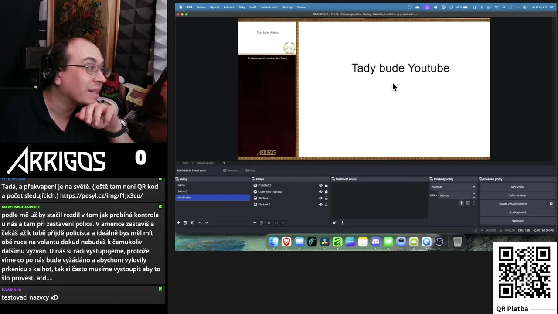This screenshot has height=314, width=558.
Task: Move scene up in Scény panel
Action: (200, 223)
